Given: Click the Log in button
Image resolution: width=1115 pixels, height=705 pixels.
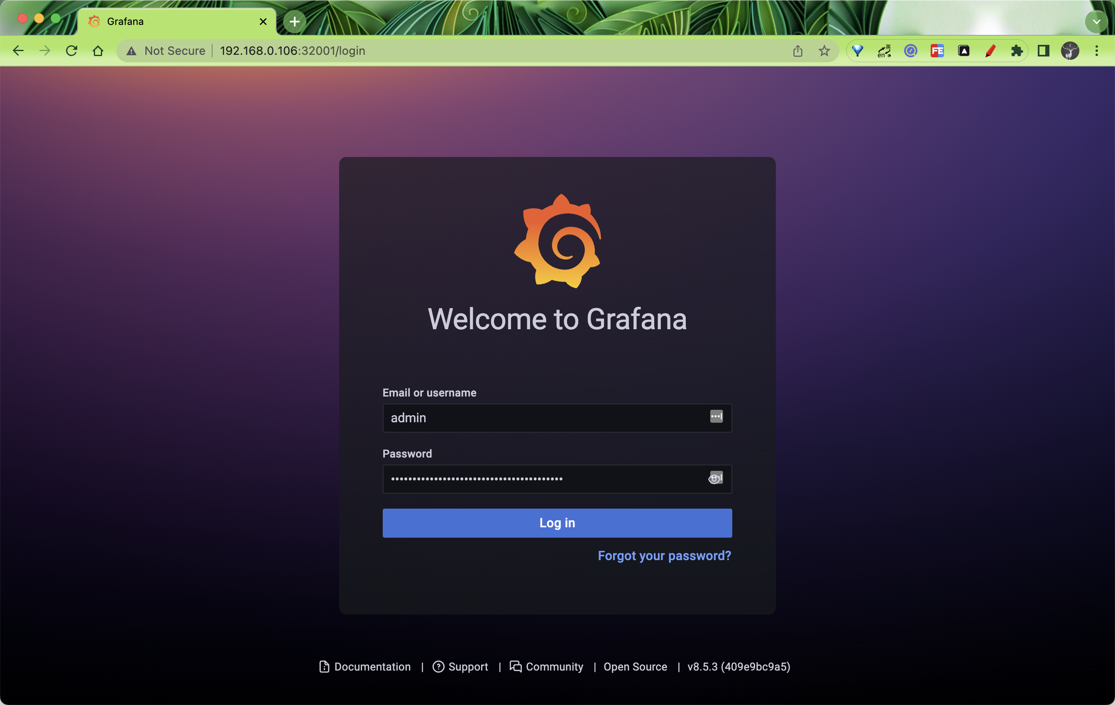Looking at the screenshot, I should [x=557, y=522].
